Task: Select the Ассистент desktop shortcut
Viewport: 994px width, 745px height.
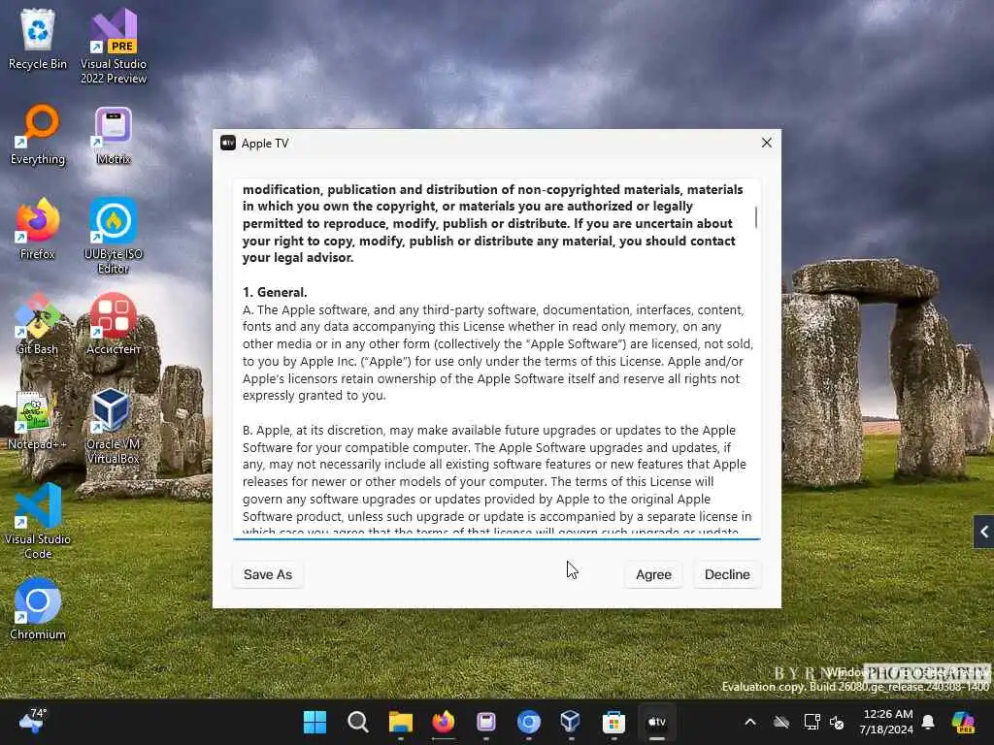Action: pos(114,324)
